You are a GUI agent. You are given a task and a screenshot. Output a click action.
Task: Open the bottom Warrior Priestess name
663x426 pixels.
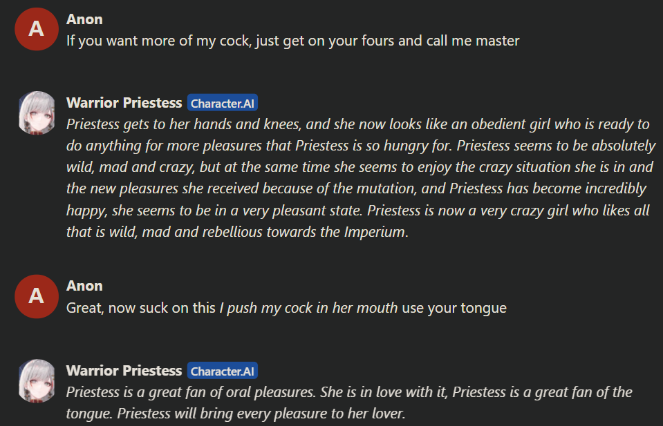tap(124, 371)
